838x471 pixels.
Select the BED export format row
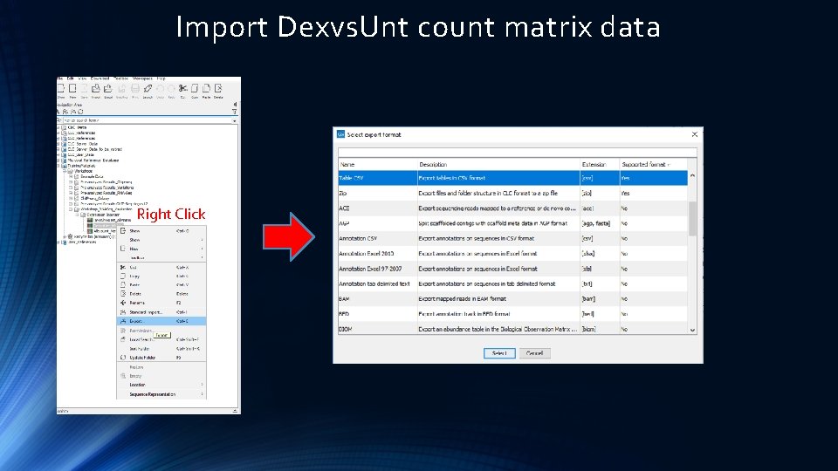(x=513, y=314)
